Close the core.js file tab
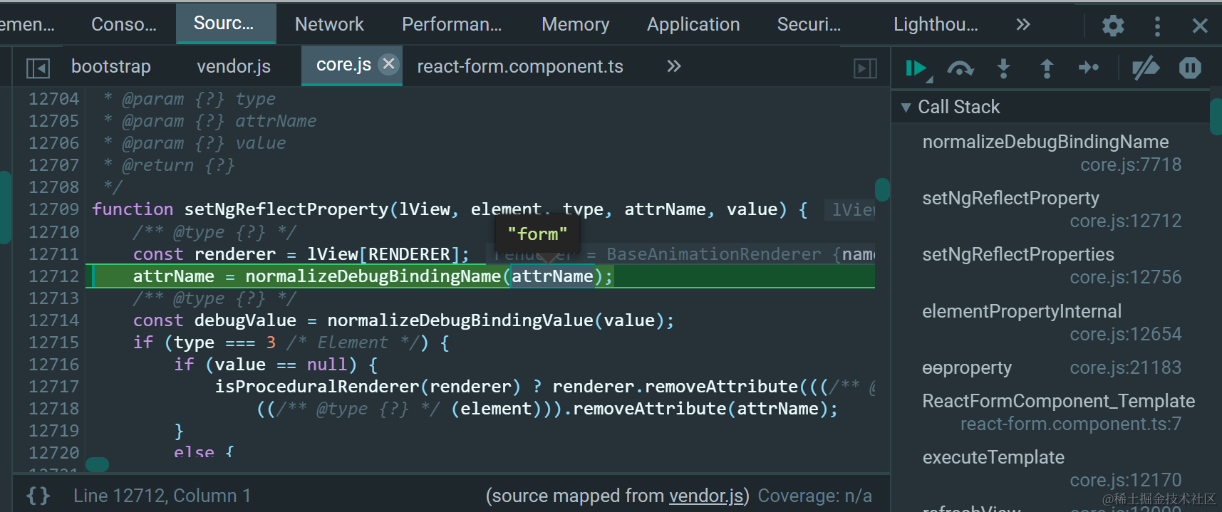The width and height of the screenshot is (1222, 512). tap(388, 64)
